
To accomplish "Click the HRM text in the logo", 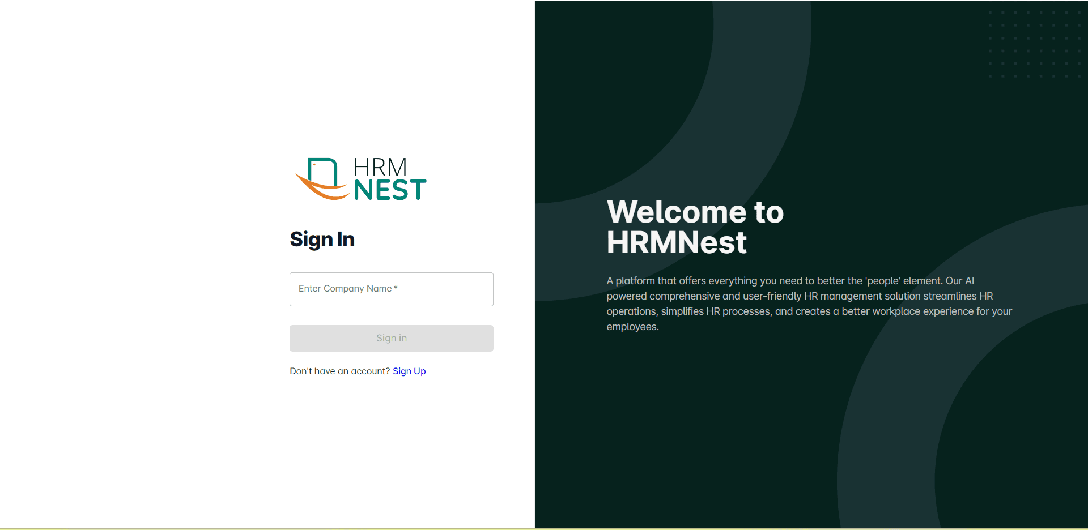I will click(x=380, y=168).
